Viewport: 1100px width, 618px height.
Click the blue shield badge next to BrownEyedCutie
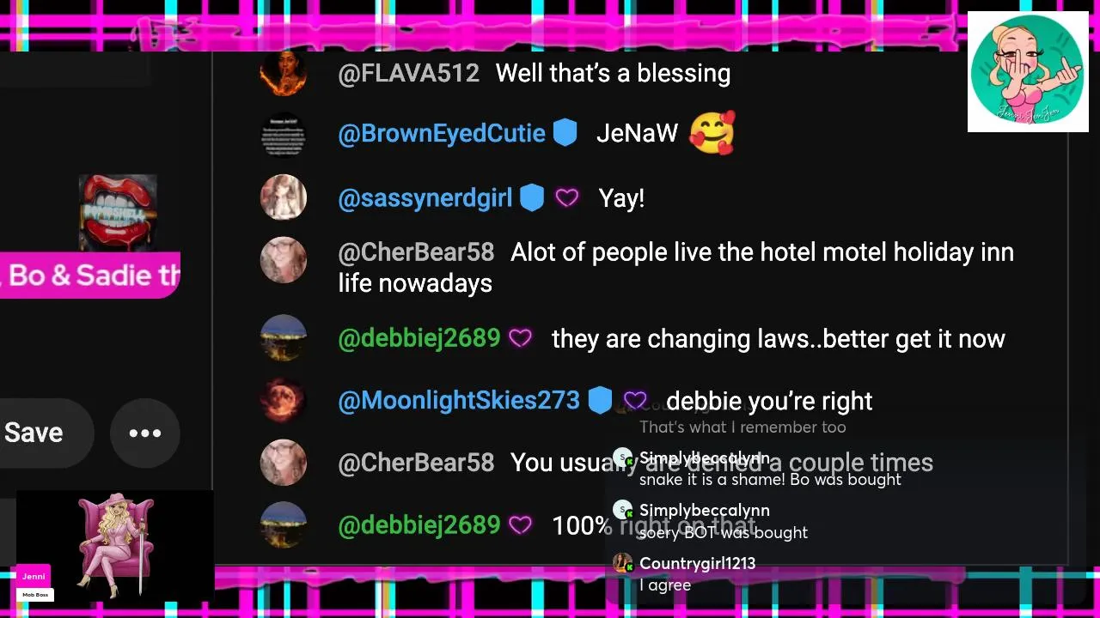(565, 133)
